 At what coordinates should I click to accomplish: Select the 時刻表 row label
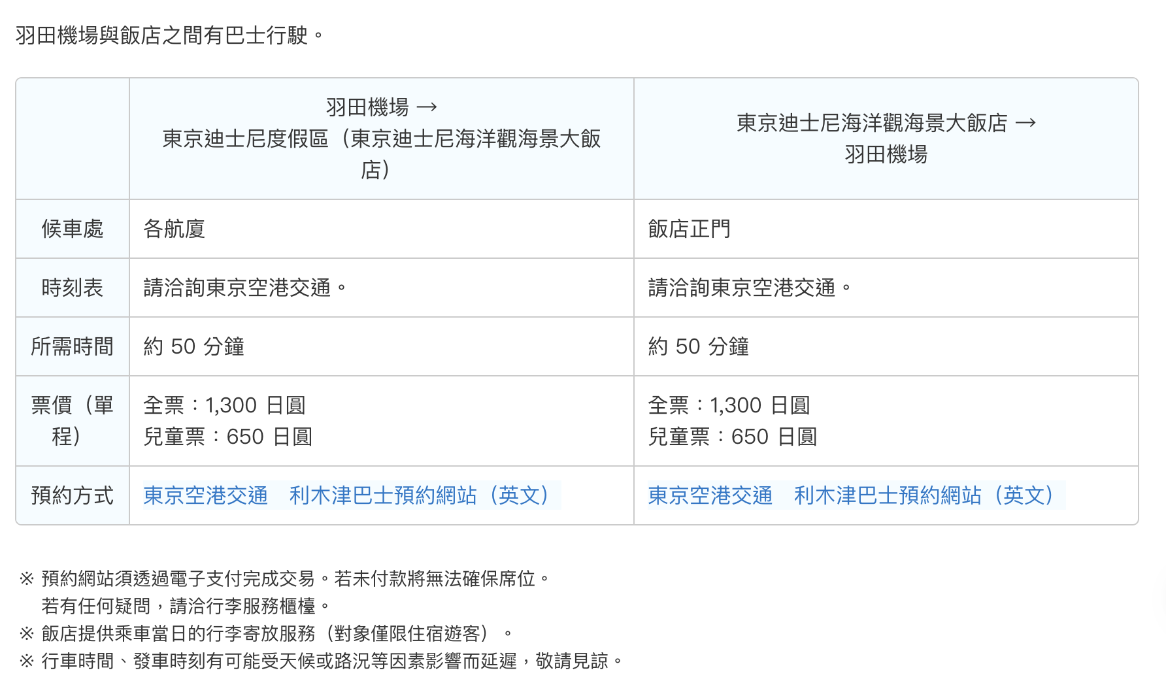pyautogui.click(x=73, y=288)
